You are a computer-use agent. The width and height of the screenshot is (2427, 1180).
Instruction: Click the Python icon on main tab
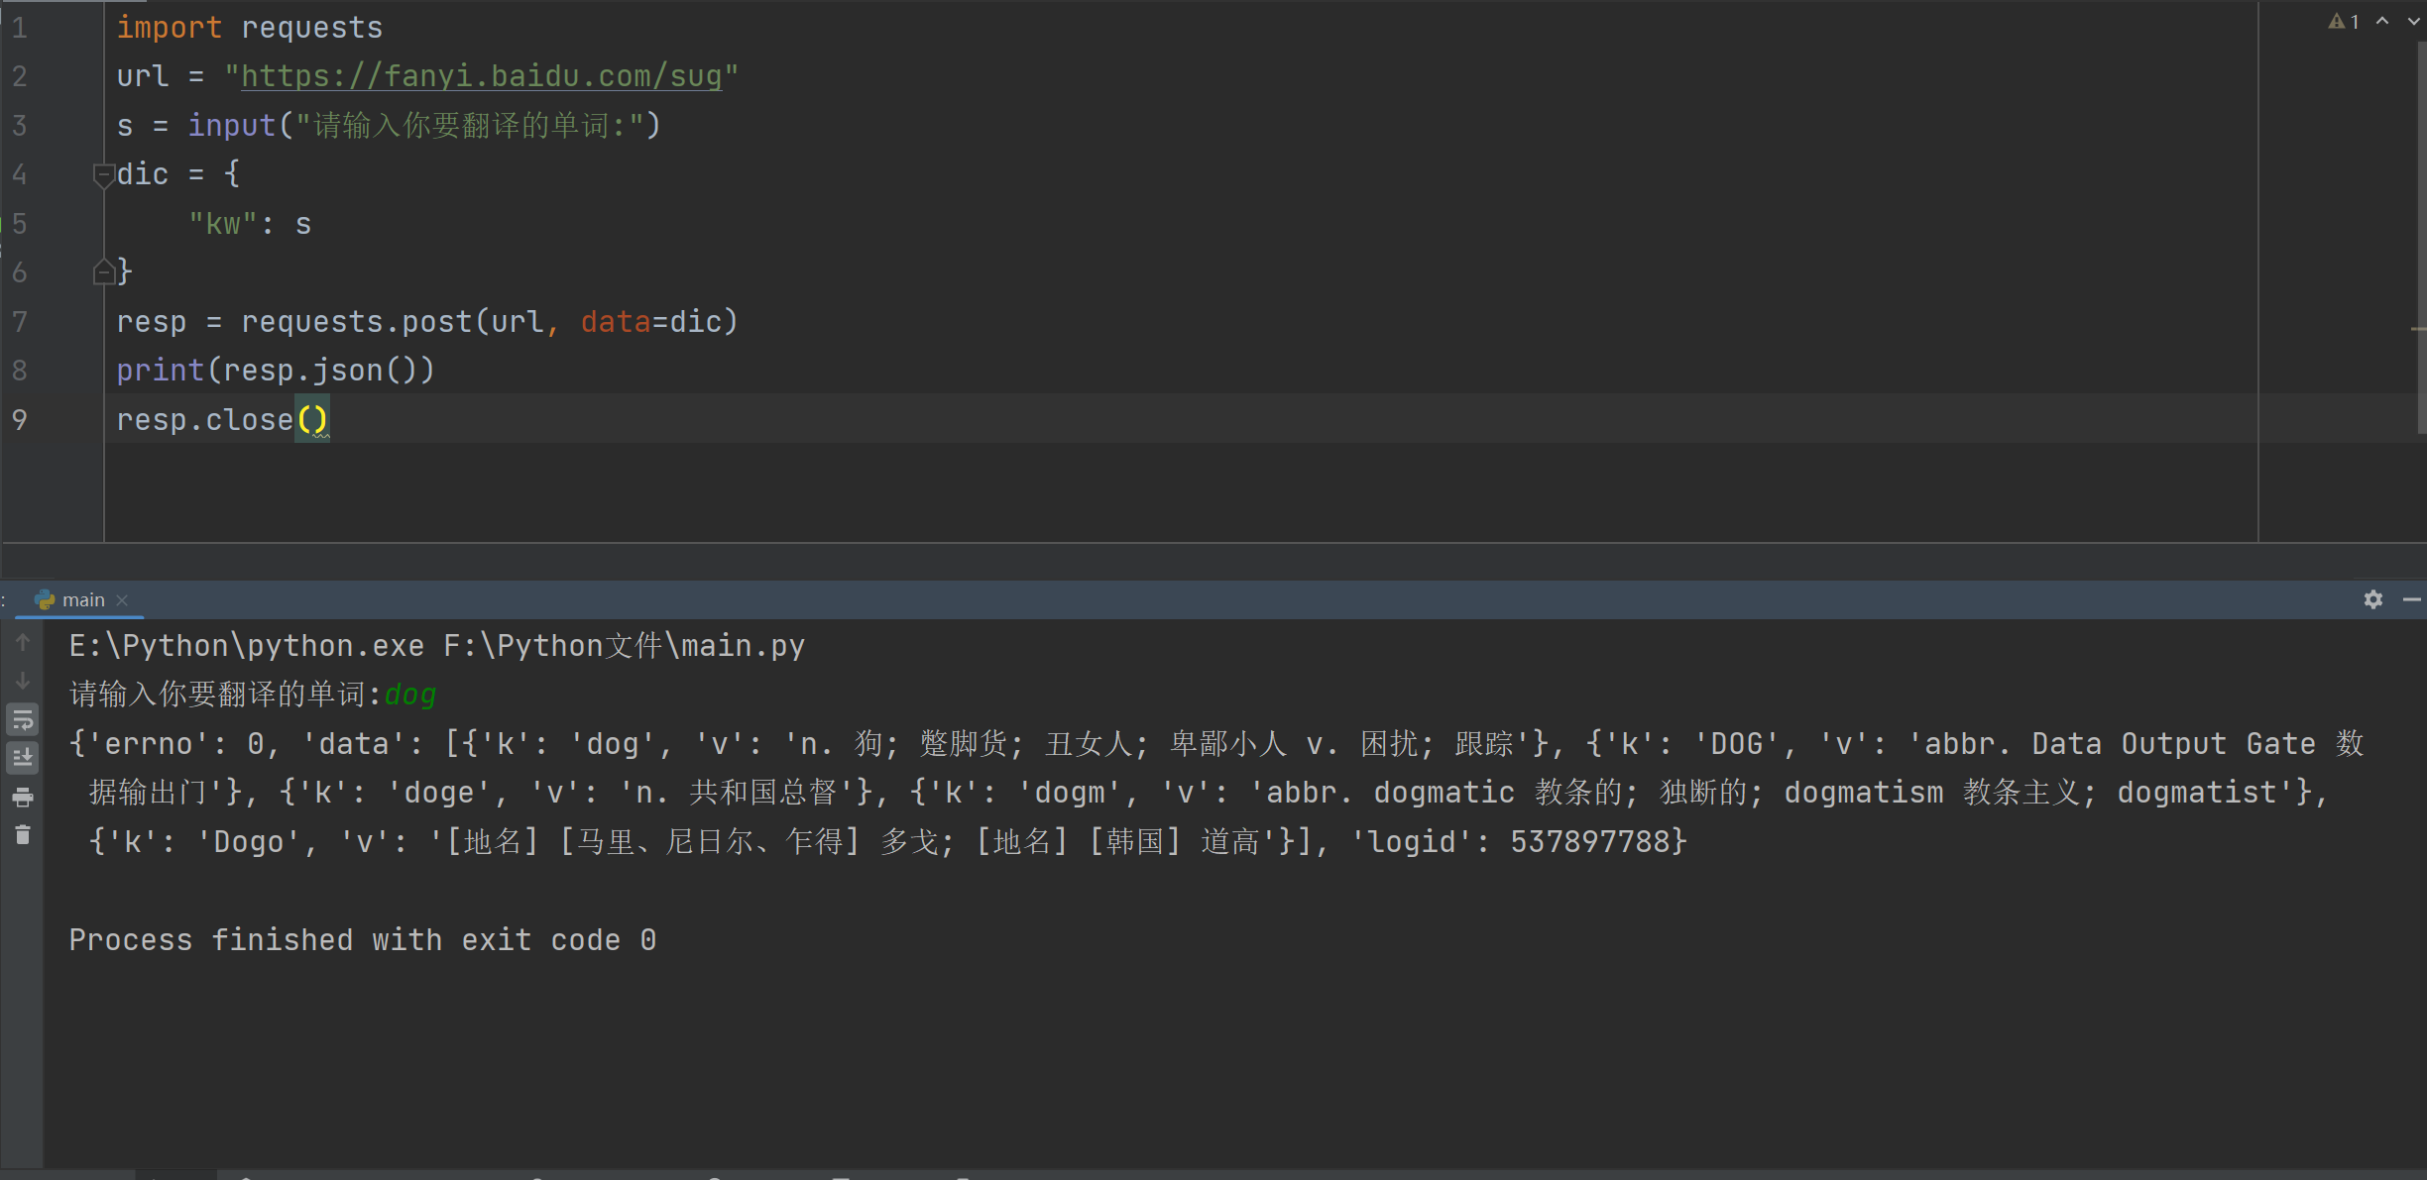coord(45,599)
